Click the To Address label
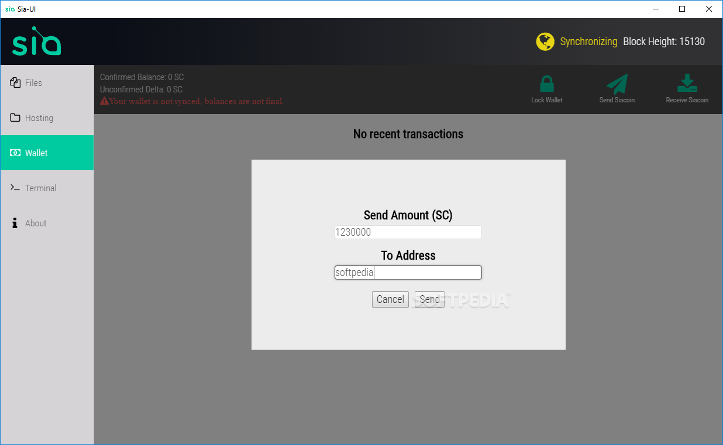 click(408, 256)
